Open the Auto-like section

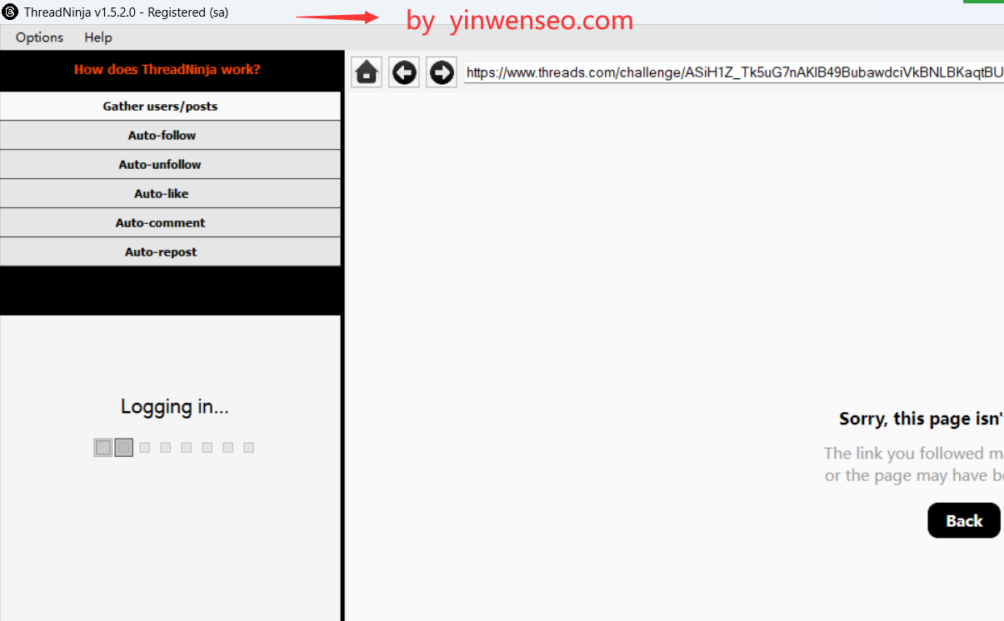[170, 193]
